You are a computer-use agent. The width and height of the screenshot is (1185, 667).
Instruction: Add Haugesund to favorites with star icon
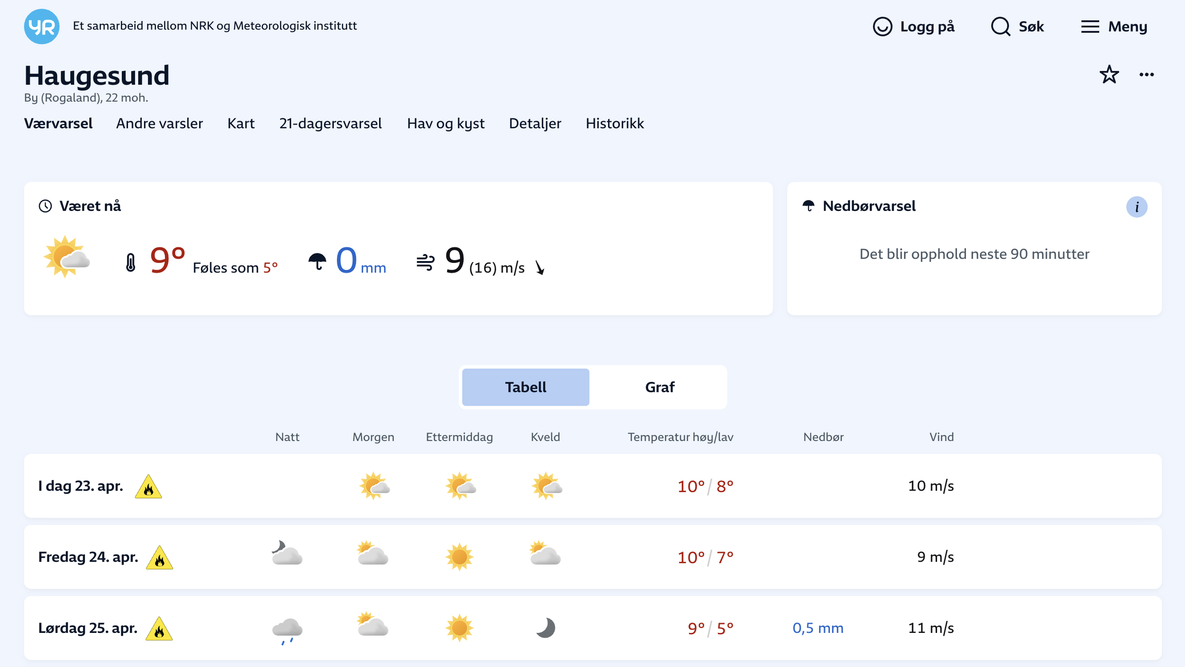pyautogui.click(x=1109, y=75)
